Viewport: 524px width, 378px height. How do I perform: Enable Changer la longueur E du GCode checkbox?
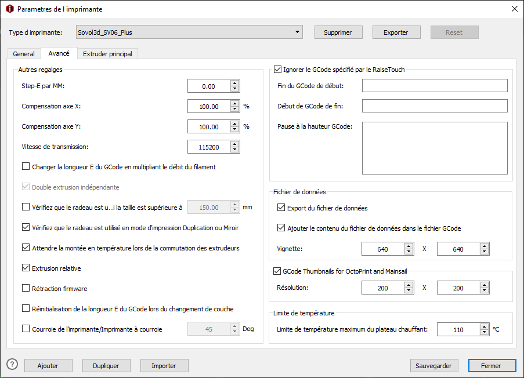click(x=26, y=166)
